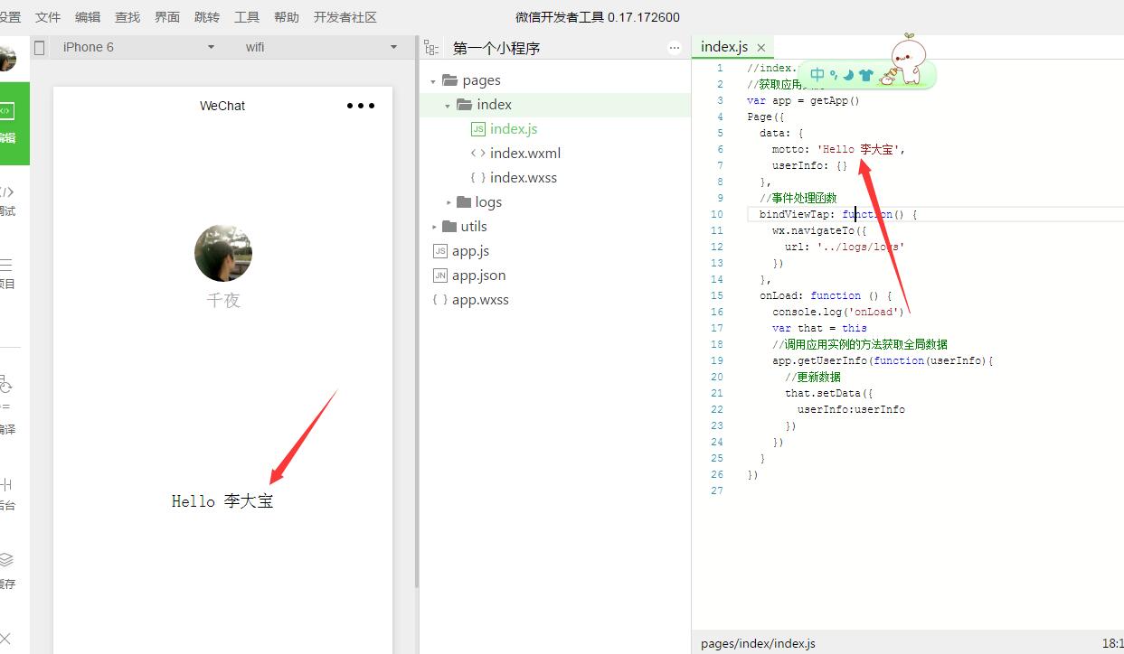
Task: Open app.json in the file tree
Action: (478, 276)
